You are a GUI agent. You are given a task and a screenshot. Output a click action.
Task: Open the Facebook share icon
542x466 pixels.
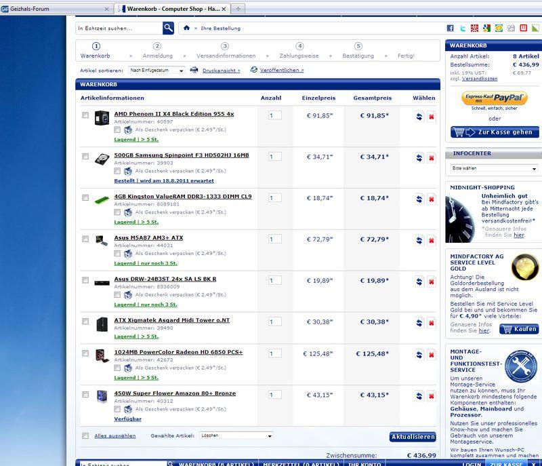(x=450, y=28)
